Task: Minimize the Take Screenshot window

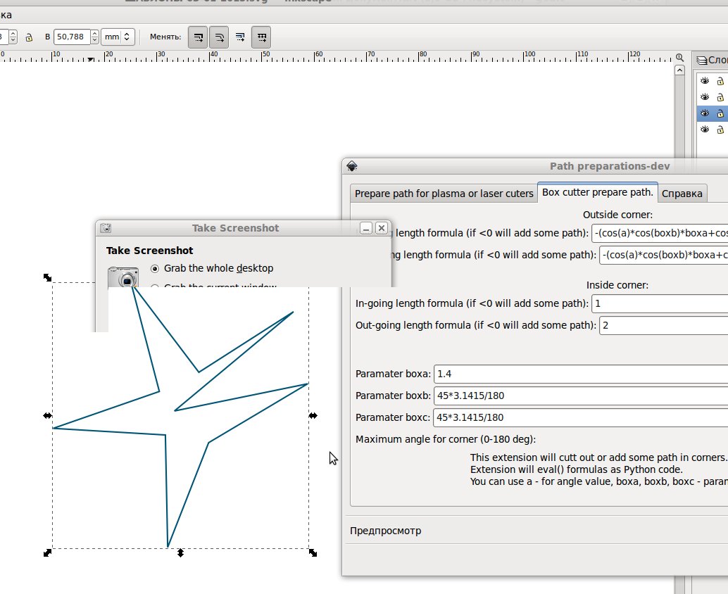Action: [366, 228]
